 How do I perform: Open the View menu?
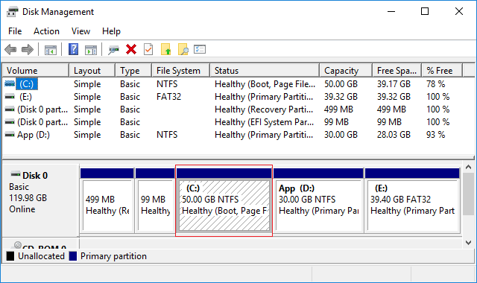tap(80, 31)
